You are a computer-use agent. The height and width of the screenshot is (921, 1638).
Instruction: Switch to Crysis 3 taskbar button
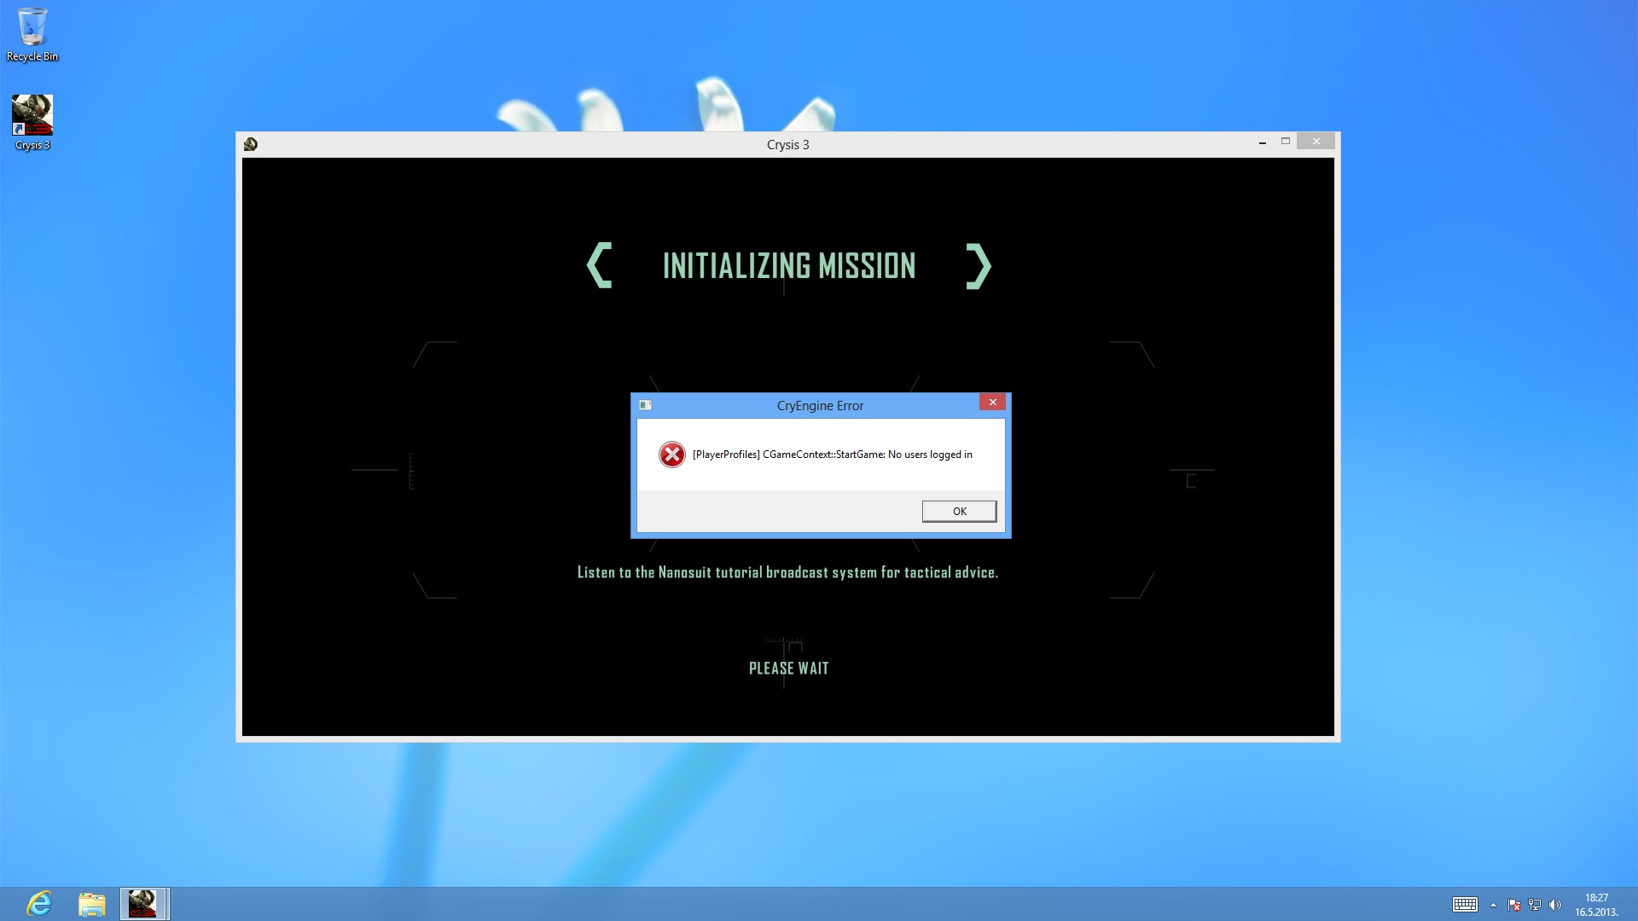click(142, 903)
